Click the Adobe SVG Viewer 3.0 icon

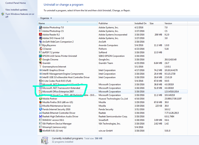(x=40, y=38)
